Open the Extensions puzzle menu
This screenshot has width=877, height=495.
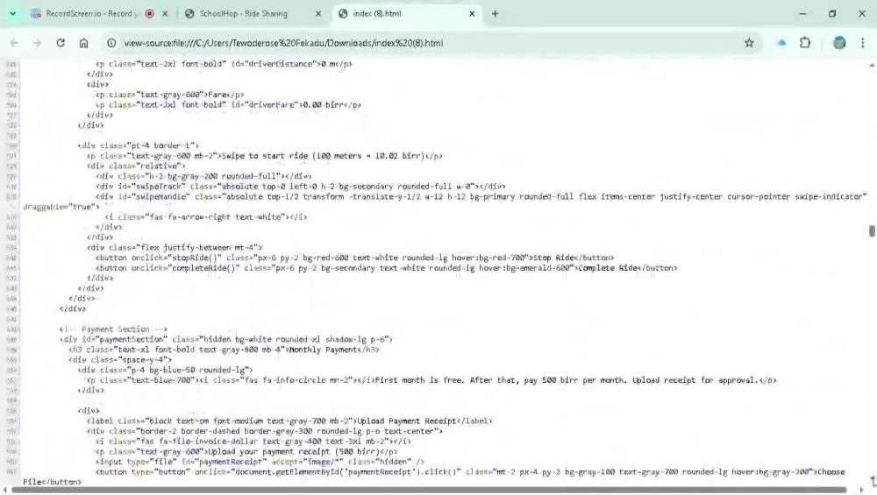(805, 43)
